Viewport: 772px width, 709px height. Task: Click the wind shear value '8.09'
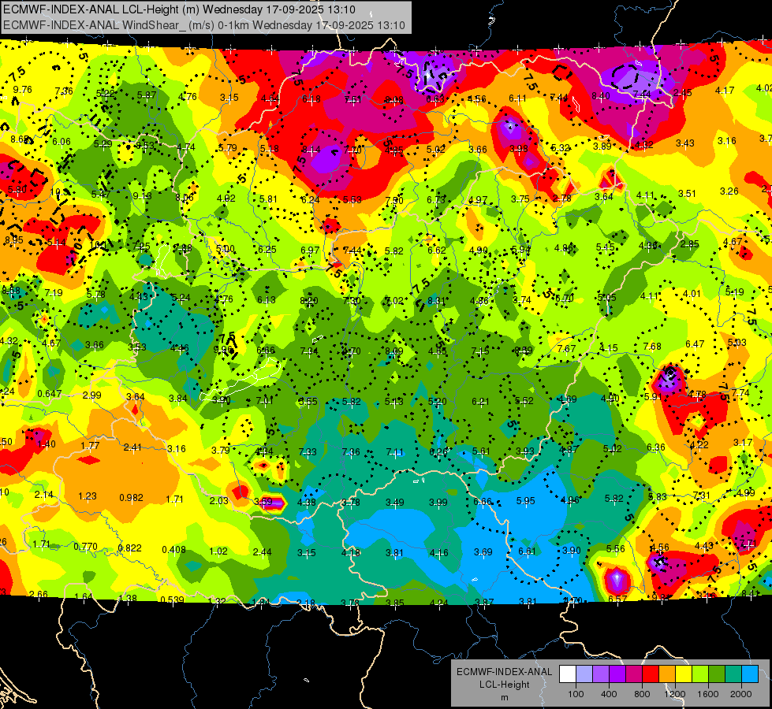tap(393, 351)
